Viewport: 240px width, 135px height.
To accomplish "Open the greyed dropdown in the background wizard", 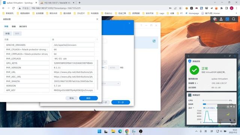I will point(111,83).
